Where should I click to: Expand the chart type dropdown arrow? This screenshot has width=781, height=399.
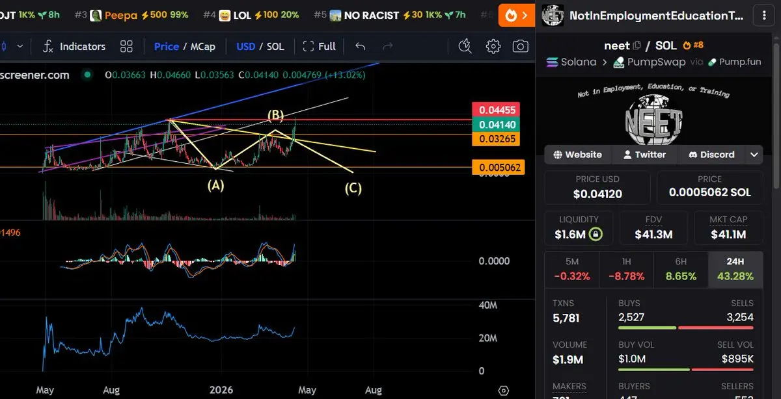pos(20,46)
